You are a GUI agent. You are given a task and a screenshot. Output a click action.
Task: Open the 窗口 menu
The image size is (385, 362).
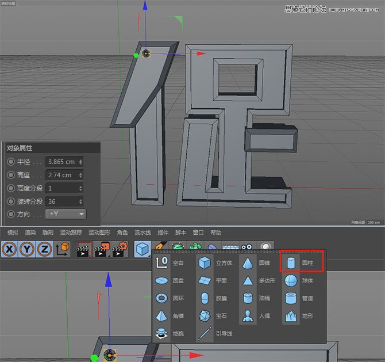point(198,233)
